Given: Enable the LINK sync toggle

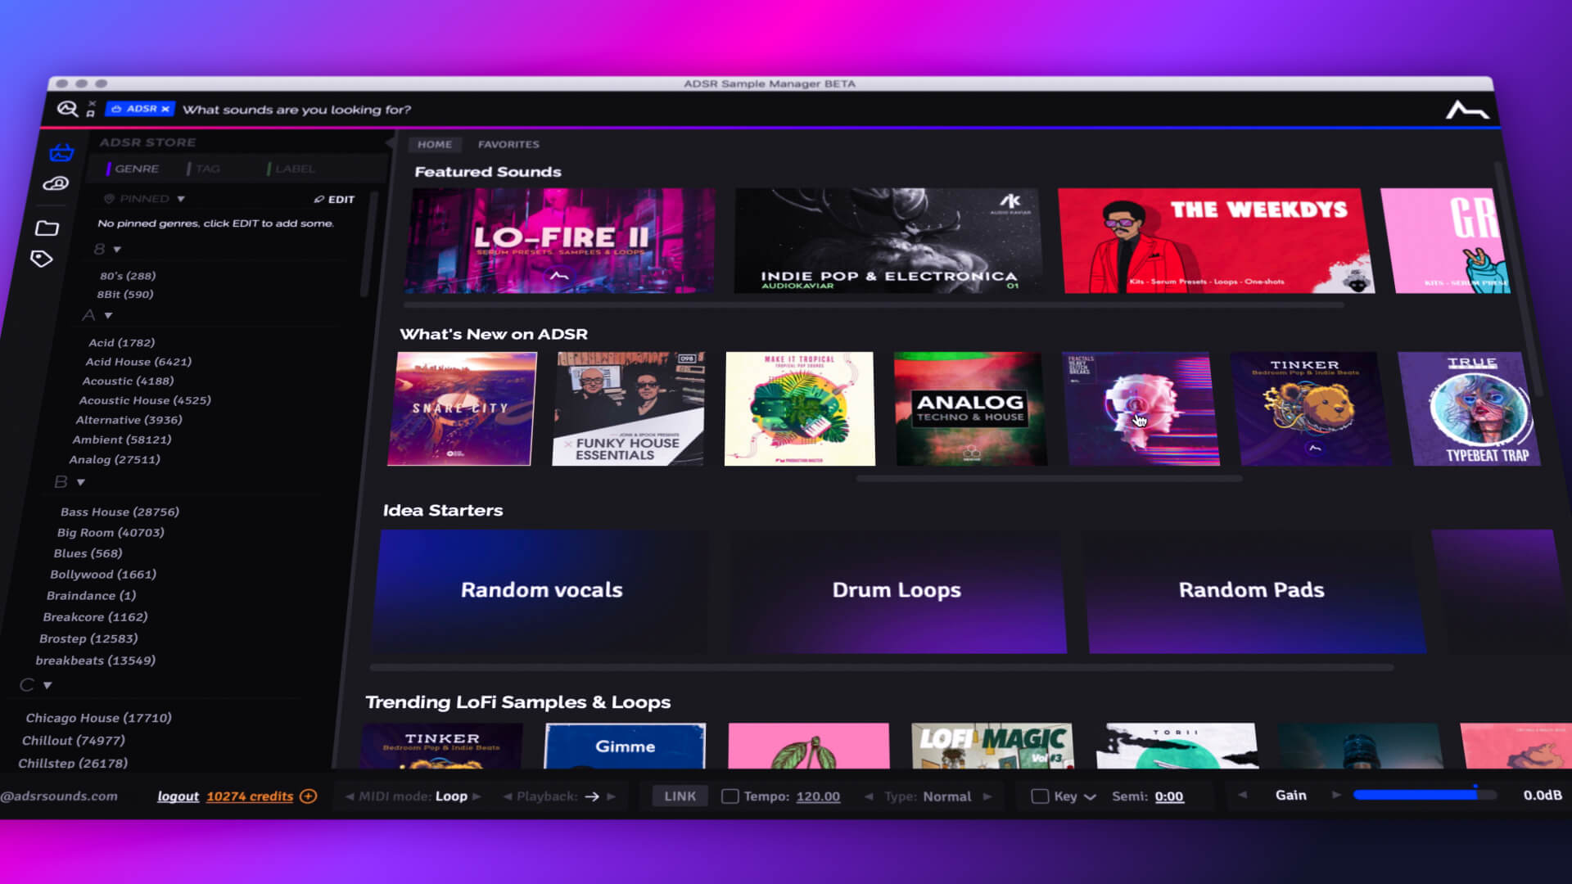Looking at the screenshot, I should tap(680, 796).
